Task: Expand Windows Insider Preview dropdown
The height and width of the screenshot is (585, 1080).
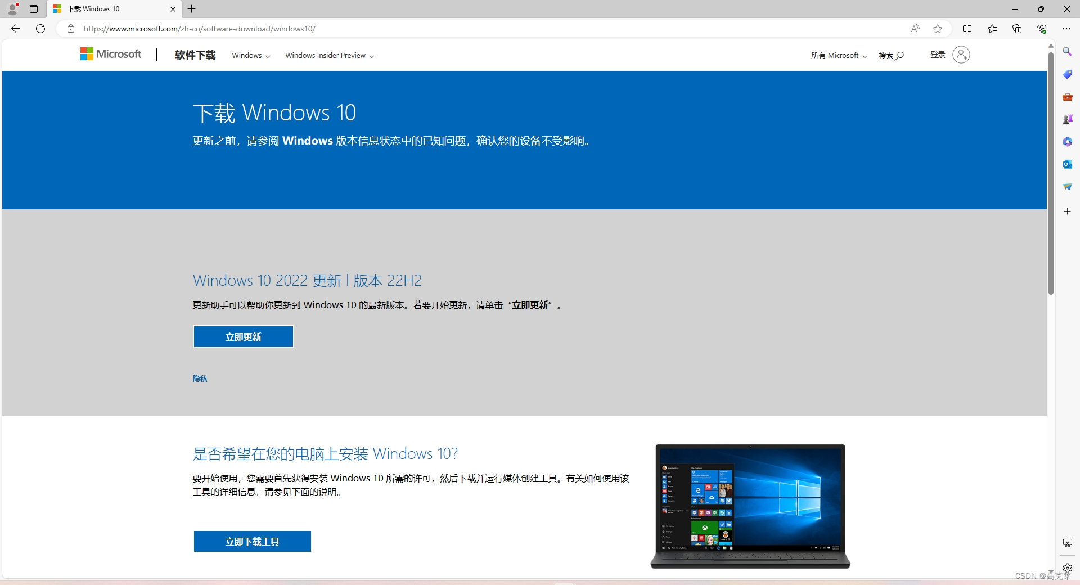Action: click(x=330, y=56)
